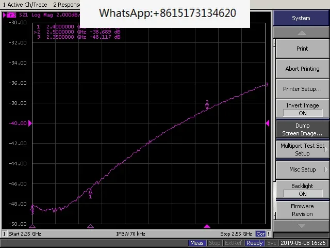The width and height of the screenshot is (330, 248).
Task: Open the 1 Active Ch/Trace menu
Action: pyautogui.click(x=25, y=5)
